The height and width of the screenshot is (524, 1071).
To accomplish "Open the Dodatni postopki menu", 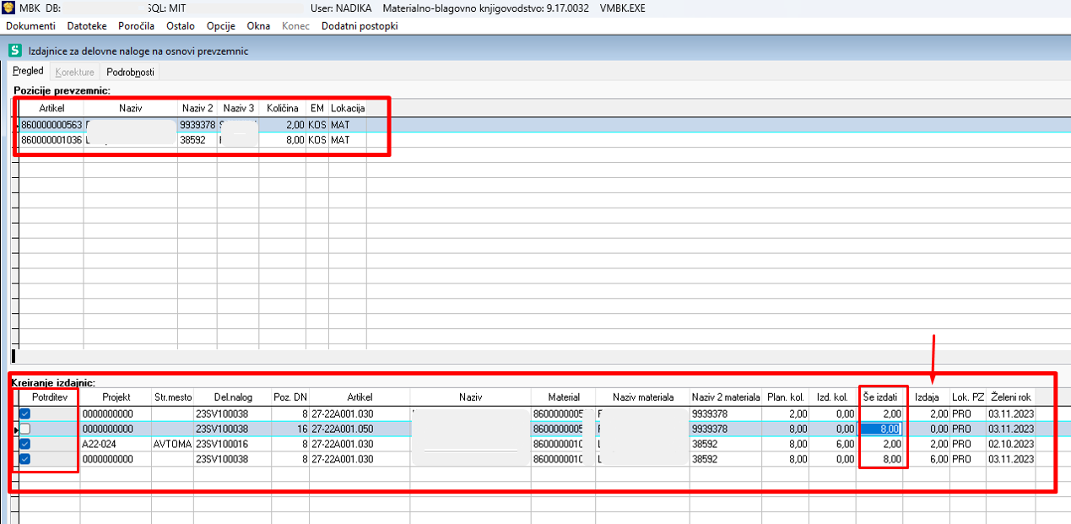I will point(360,26).
